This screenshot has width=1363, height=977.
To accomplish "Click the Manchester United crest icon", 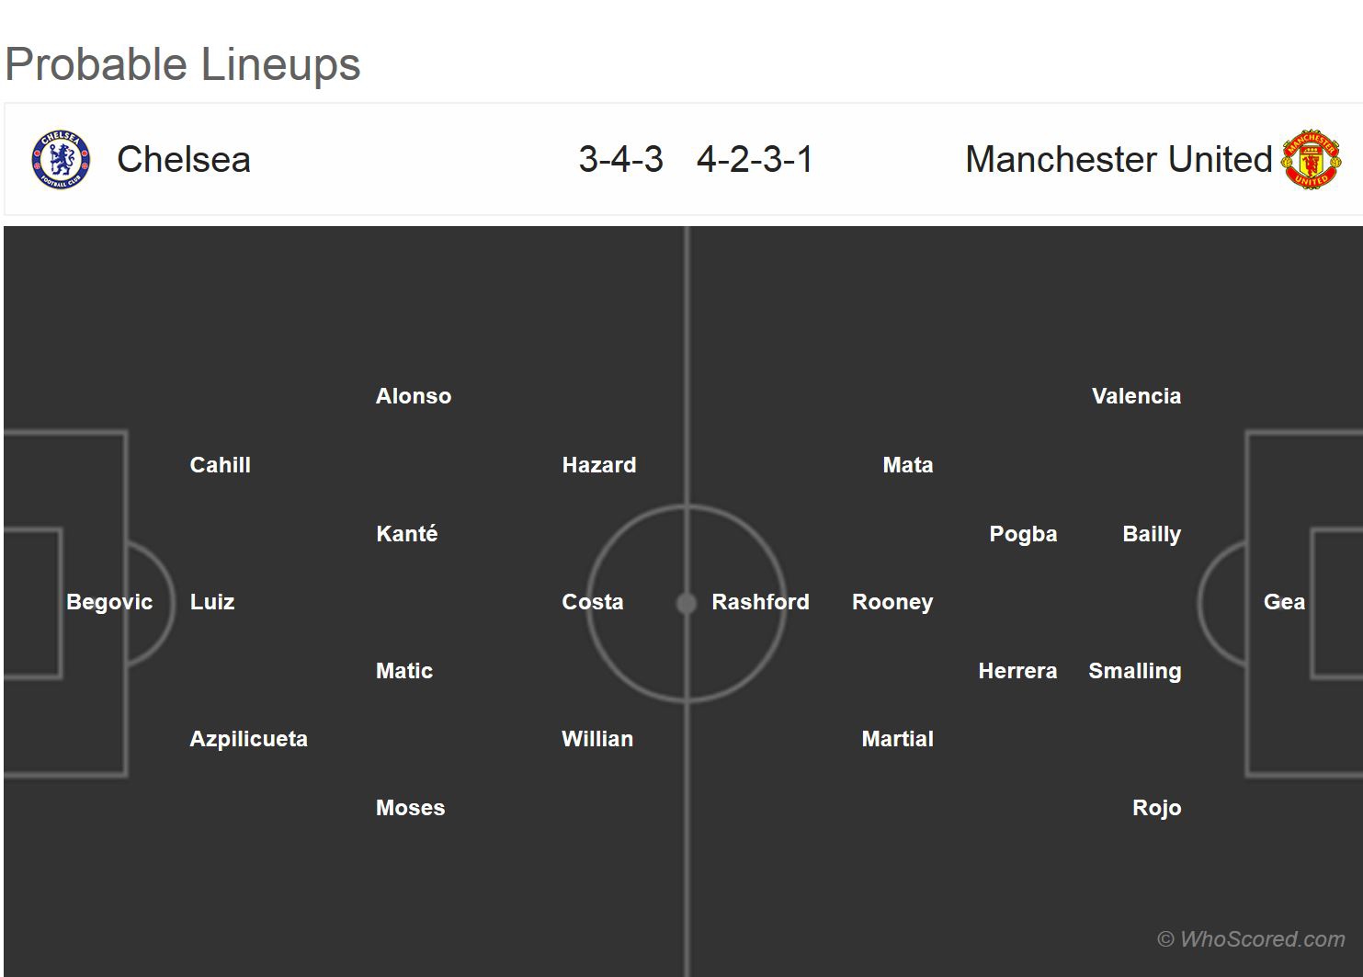I will tap(1311, 160).
